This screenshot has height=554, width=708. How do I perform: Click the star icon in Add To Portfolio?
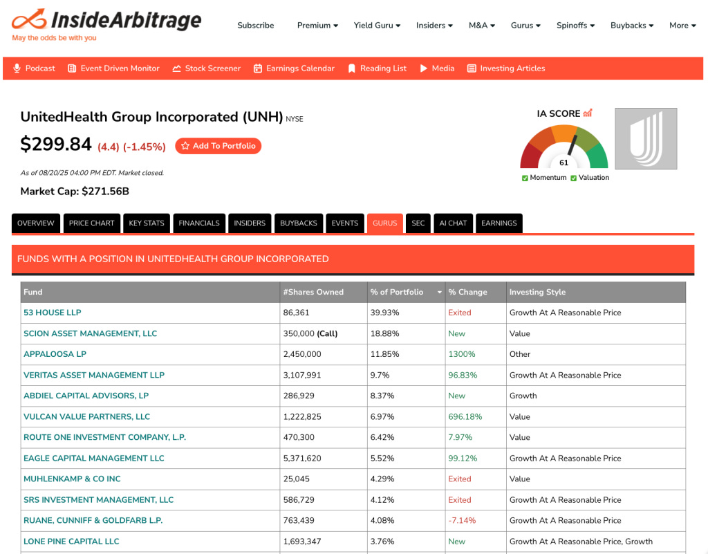(x=185, y=146)
